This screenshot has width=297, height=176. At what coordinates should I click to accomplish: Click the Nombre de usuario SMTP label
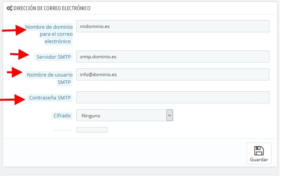[50, 78]
